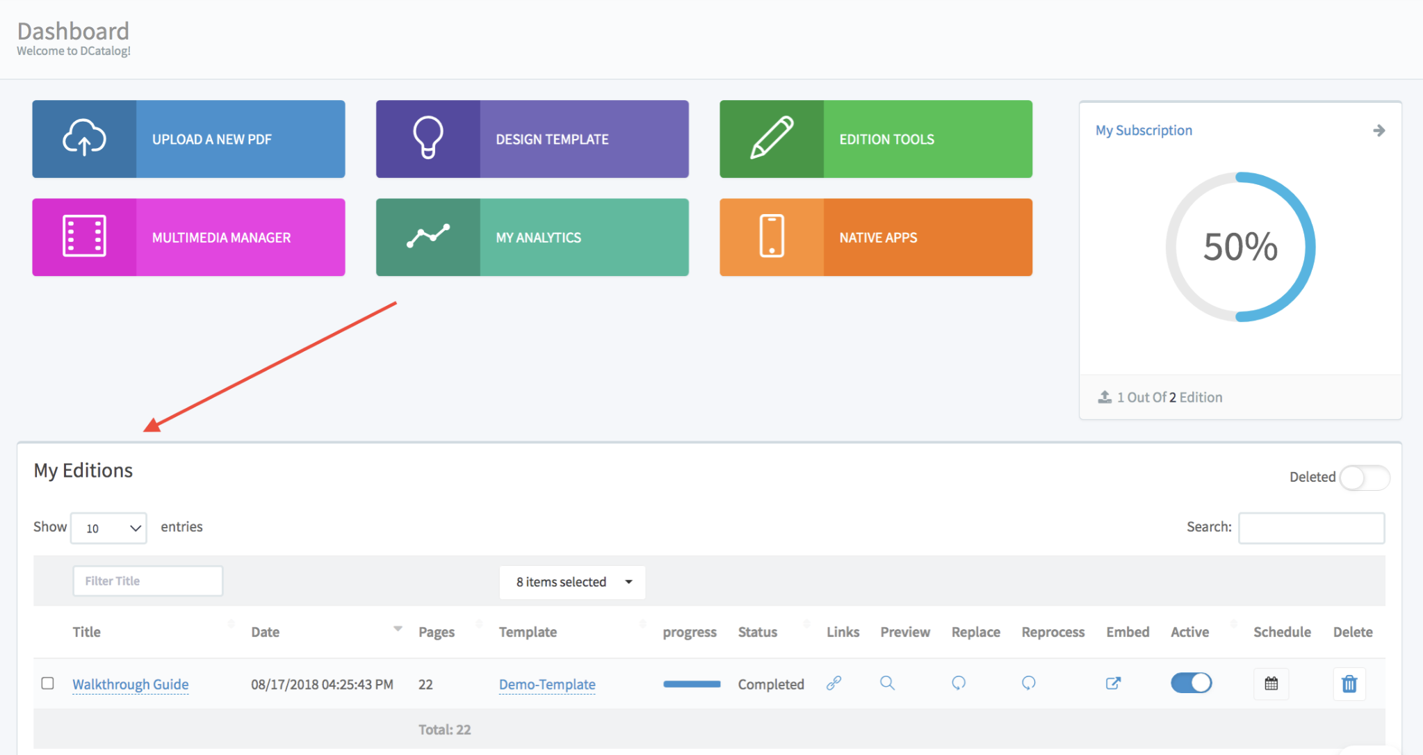Image resolution: width=1423 pixels, height=755 pixels.
Task: Disable the Active toggle for Walkthrough Guide
Action: tap(1191, 683)
